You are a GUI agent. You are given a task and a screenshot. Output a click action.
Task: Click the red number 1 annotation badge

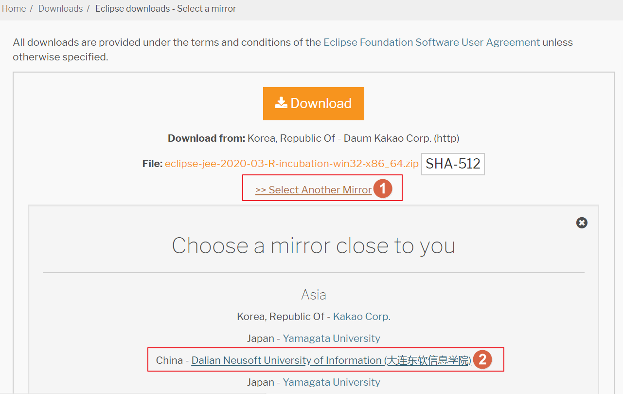point(383,189)
